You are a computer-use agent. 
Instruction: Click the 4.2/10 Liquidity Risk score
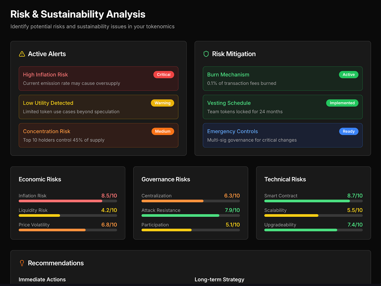tap(109, 210)
